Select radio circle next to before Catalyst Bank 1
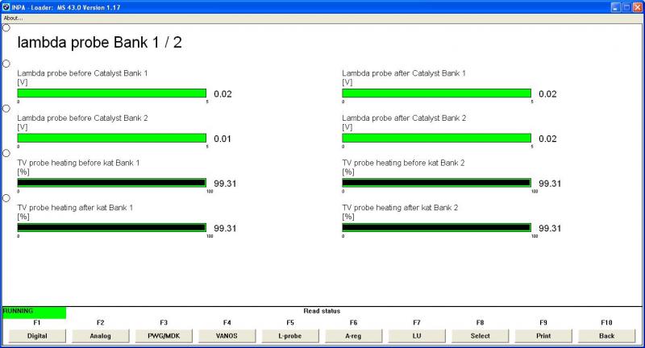This screenshot has height=348, width=645. tap(6, 64)
